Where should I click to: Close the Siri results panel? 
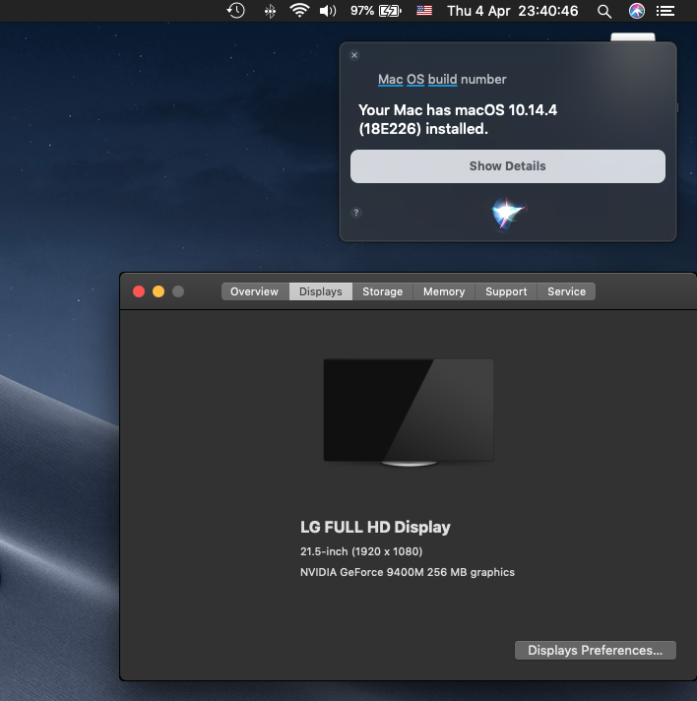click(354, 55)
